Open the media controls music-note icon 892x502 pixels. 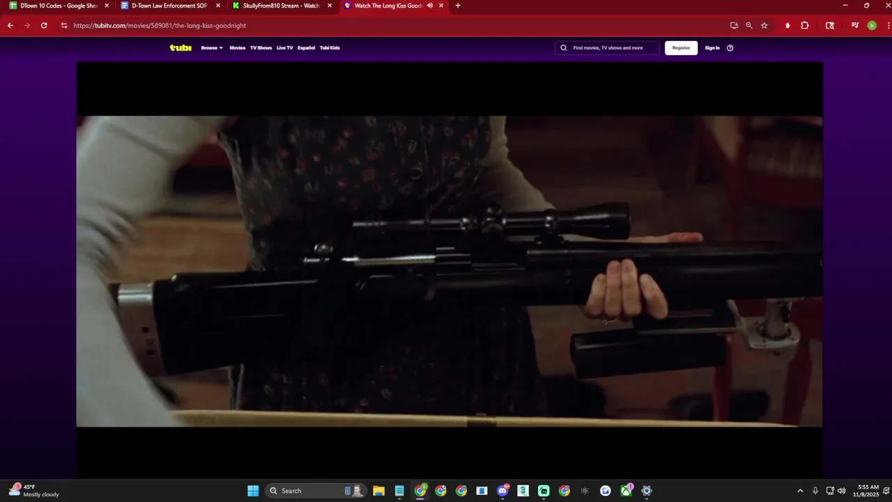855,25
